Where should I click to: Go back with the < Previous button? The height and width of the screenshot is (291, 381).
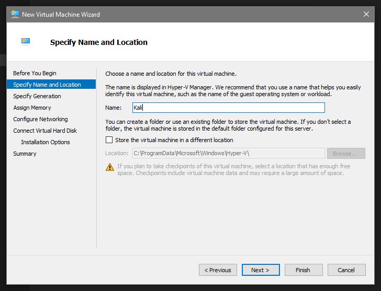pos(218,270)
